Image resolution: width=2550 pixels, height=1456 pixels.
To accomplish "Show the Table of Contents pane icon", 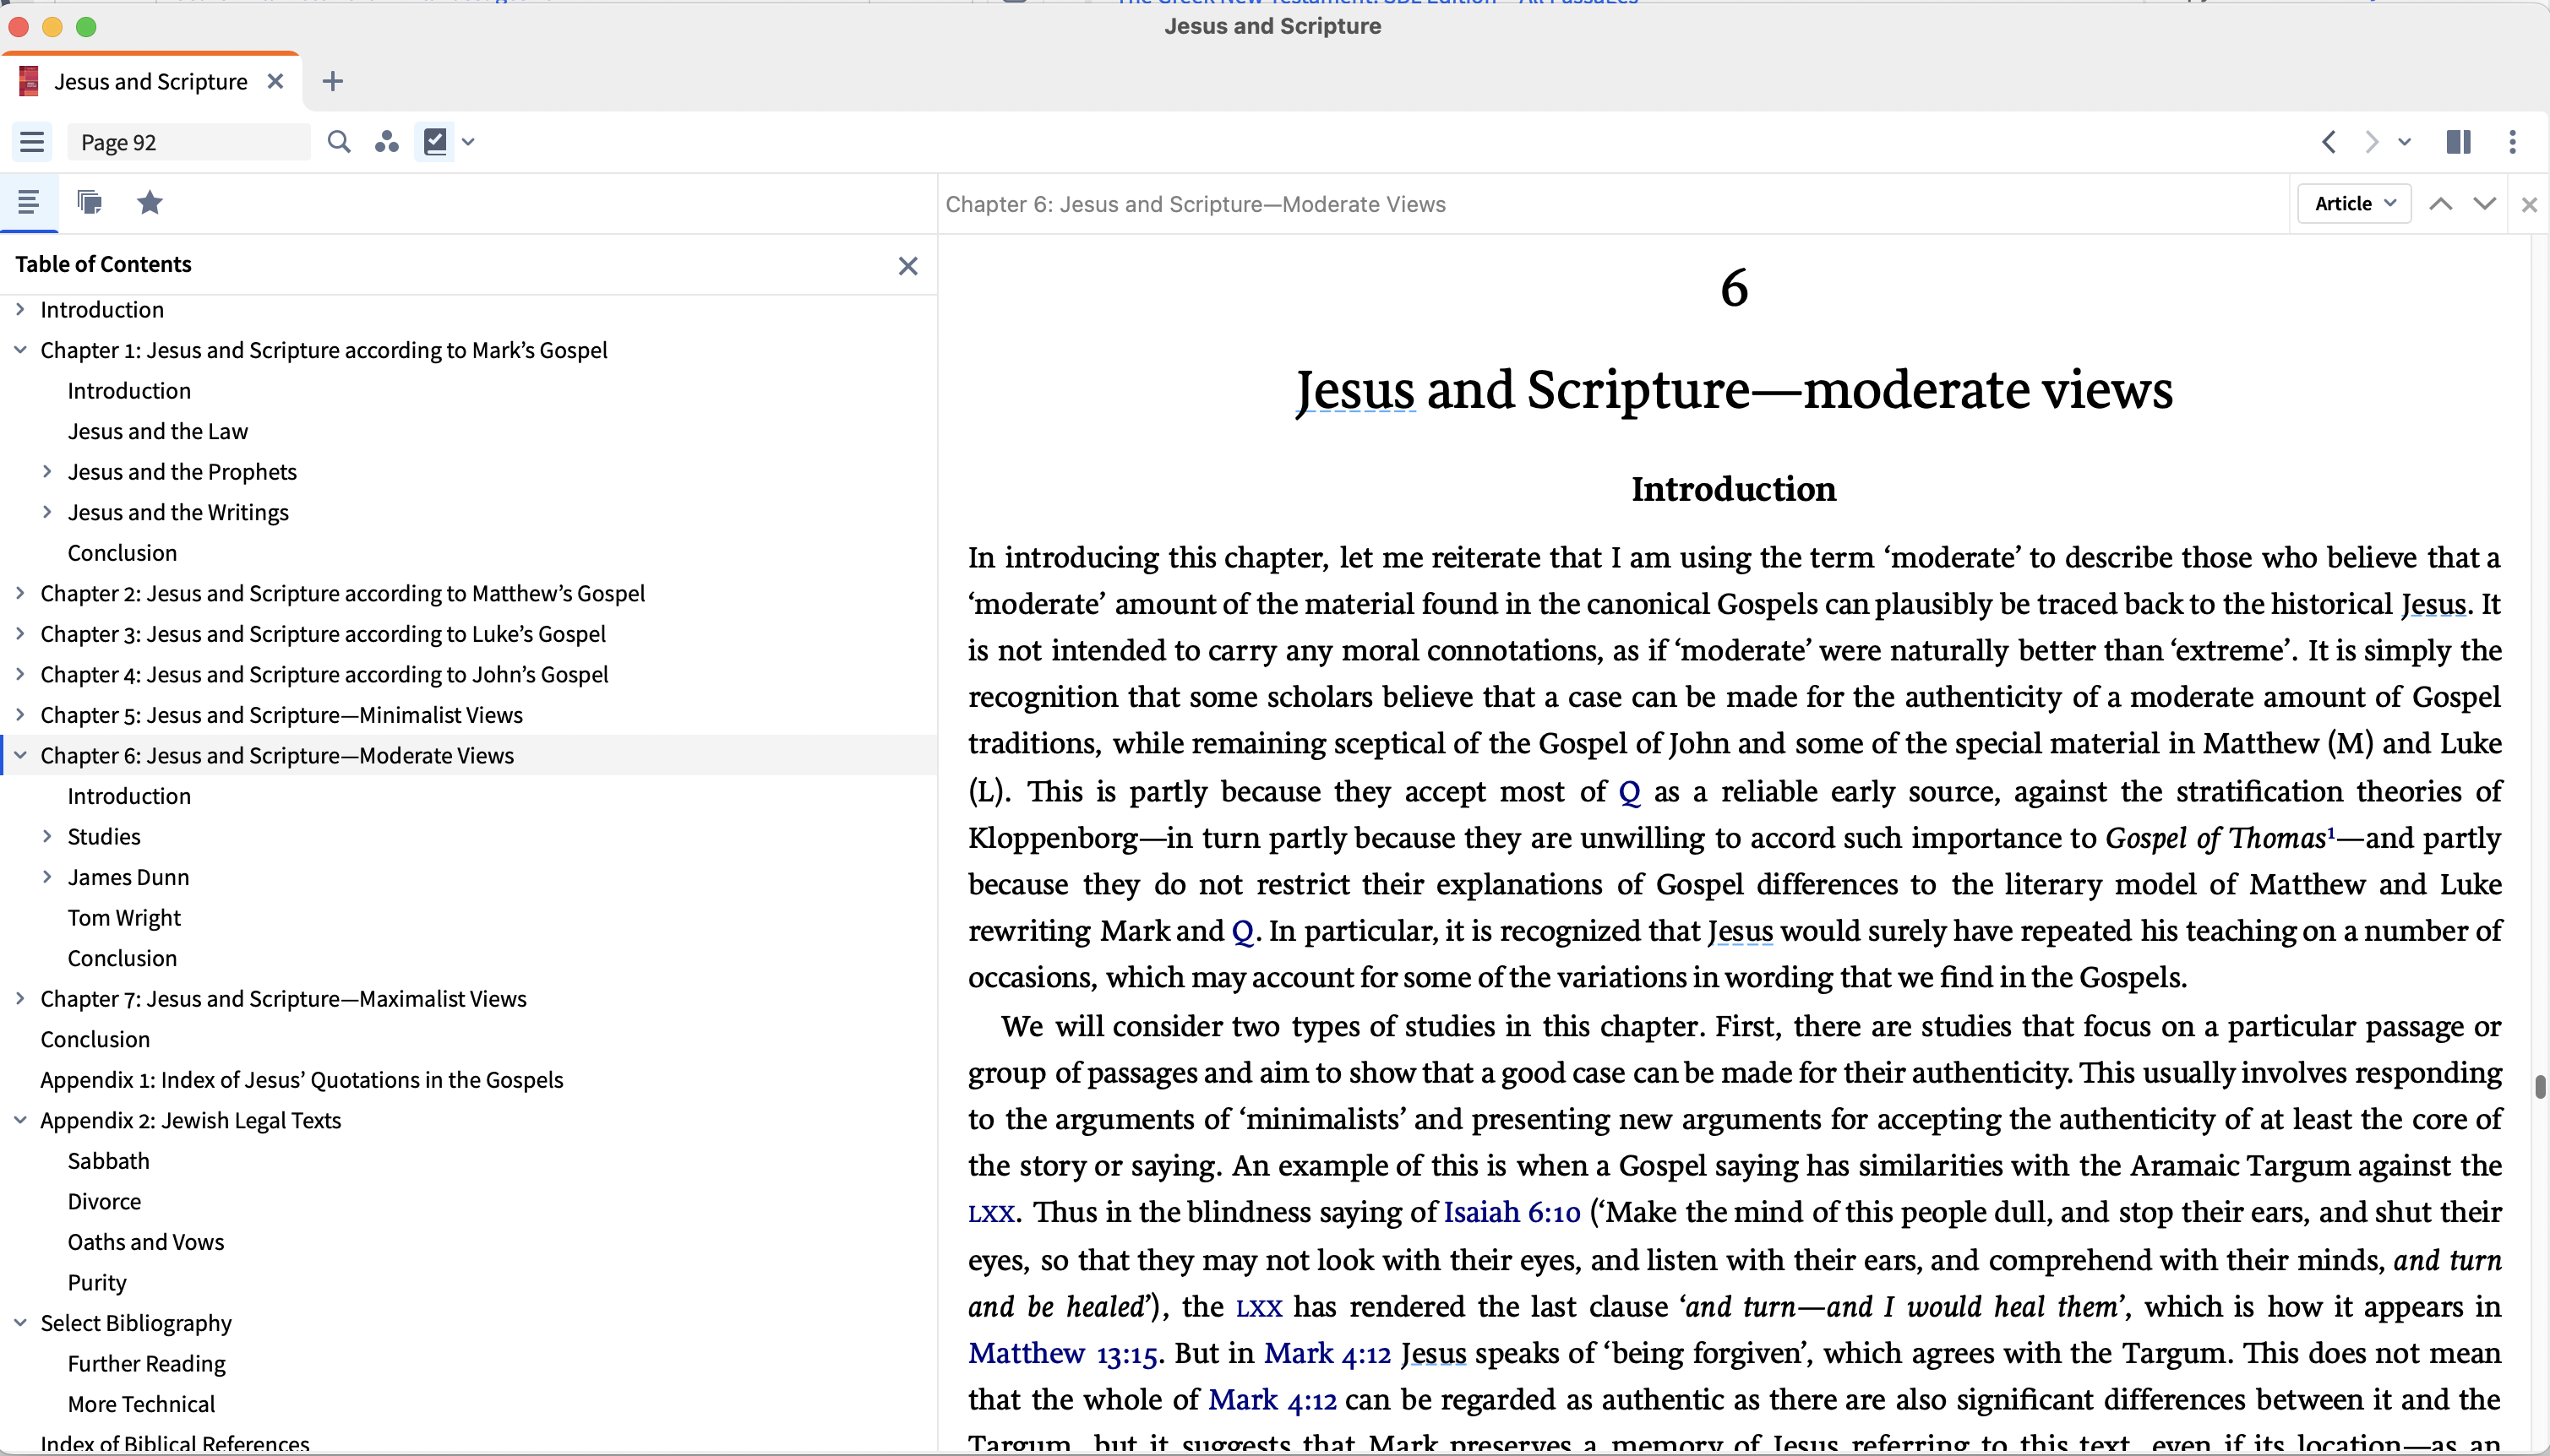I will (29, 203).
